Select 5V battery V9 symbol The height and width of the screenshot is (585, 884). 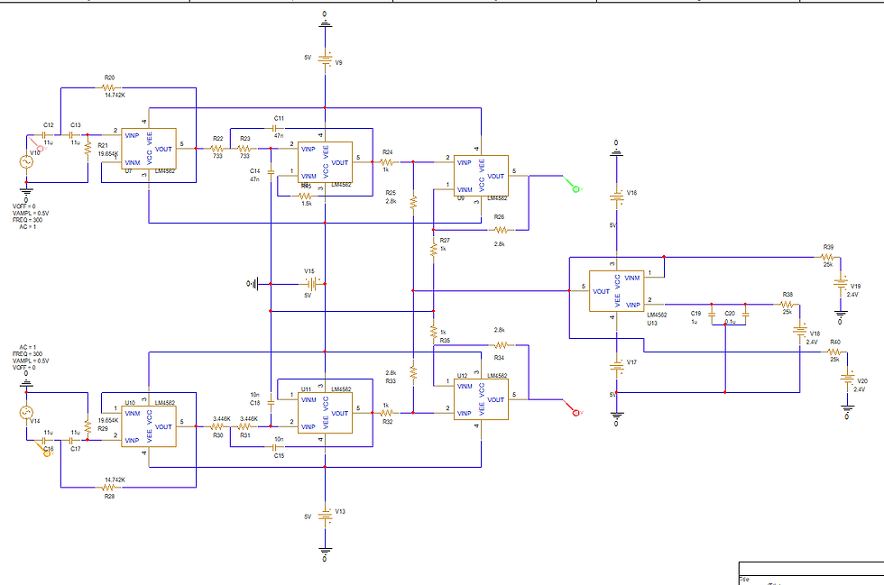[326, 59]
